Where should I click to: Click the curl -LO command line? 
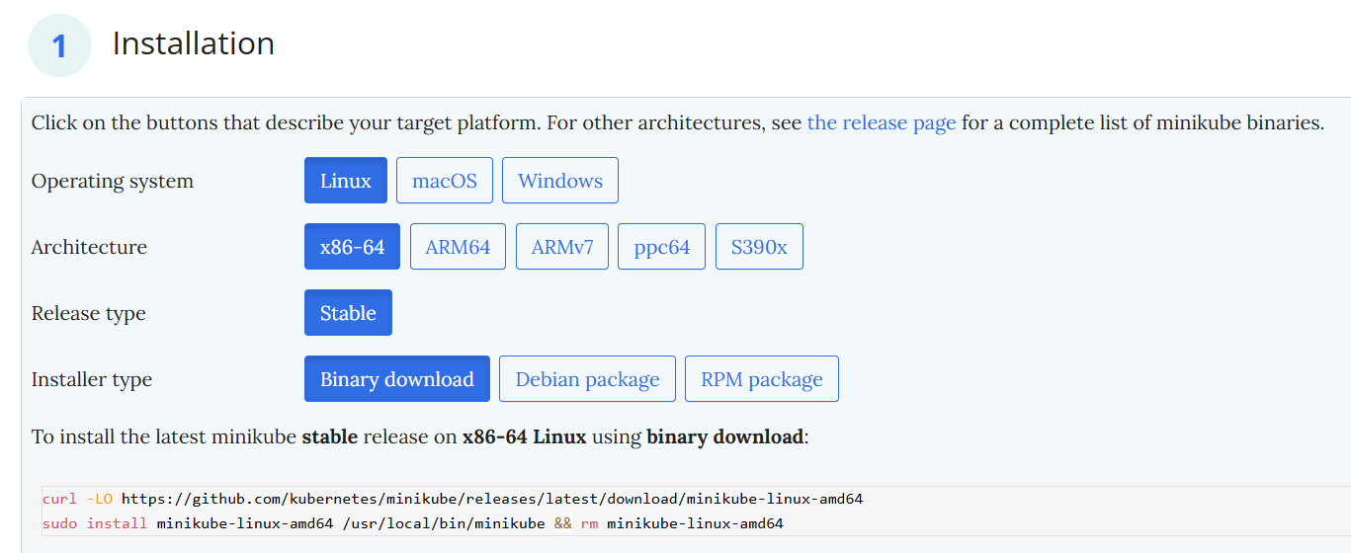453,500
